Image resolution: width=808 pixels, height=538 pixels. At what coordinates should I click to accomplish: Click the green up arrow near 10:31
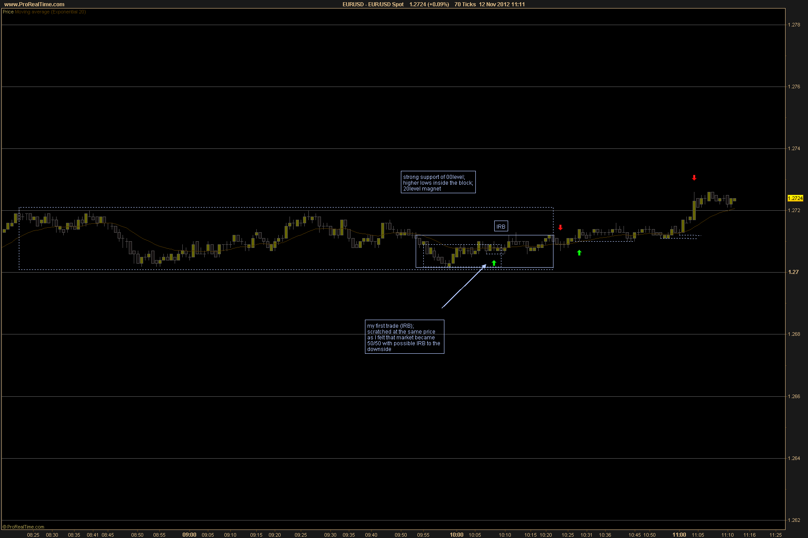(579, 253)
